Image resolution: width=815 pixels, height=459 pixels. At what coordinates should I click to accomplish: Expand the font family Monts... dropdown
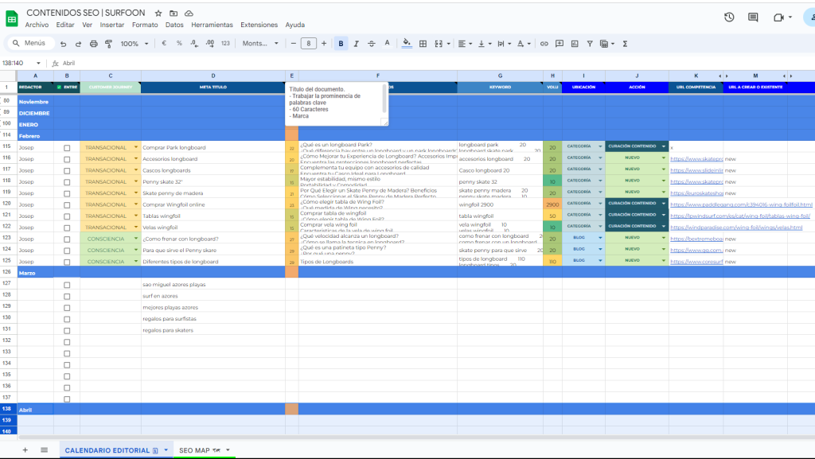[261, 43]
